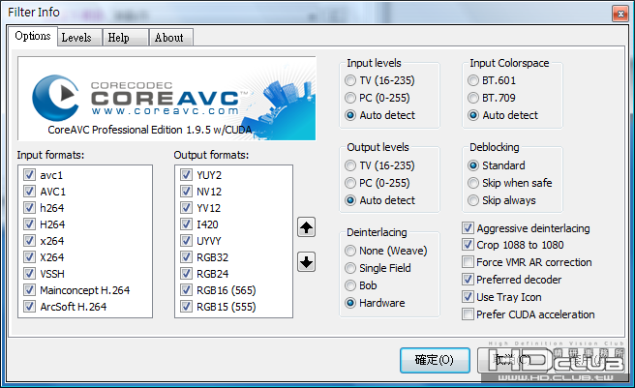This screenshot has height=388, width=635.
Task: Toggle YV12 output format
Action: click(186, 208)
